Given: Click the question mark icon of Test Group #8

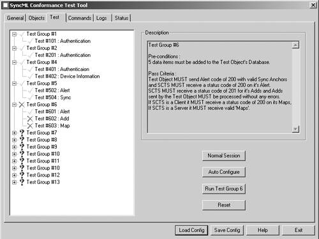Looking at the screenshot, I should [x=22, y=140].
